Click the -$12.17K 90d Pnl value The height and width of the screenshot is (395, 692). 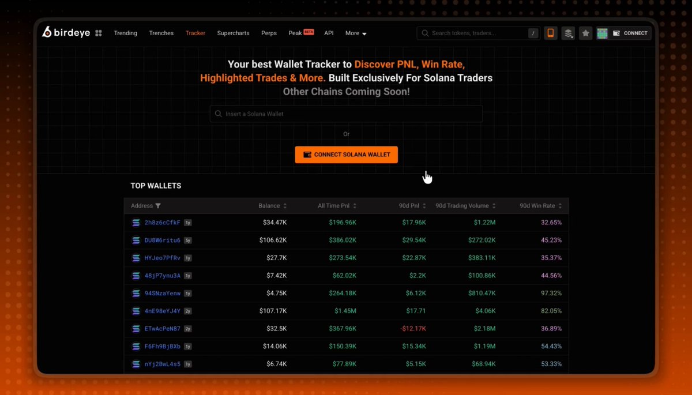click(x=413, y=329)
